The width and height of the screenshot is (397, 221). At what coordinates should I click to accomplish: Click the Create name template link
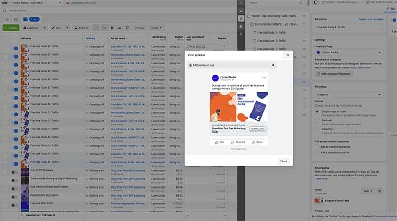click(371, 19)
